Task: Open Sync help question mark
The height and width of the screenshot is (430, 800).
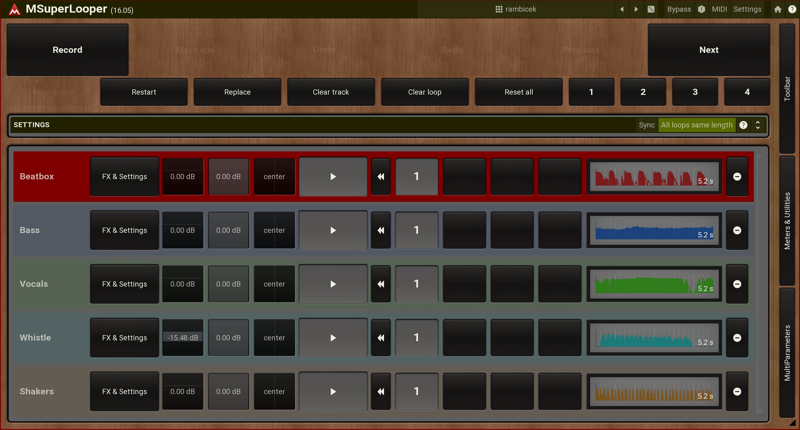Action: tap(743, 125)
